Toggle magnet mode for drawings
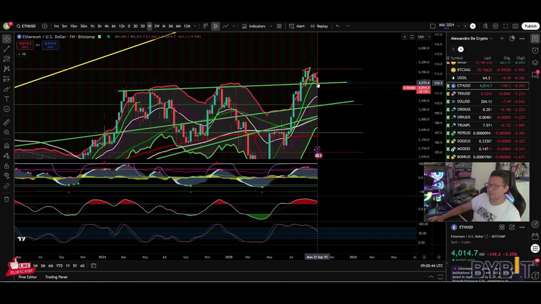The height and width of the screenshot is (304, 541). pyautogui.click(x=7, y=146)
